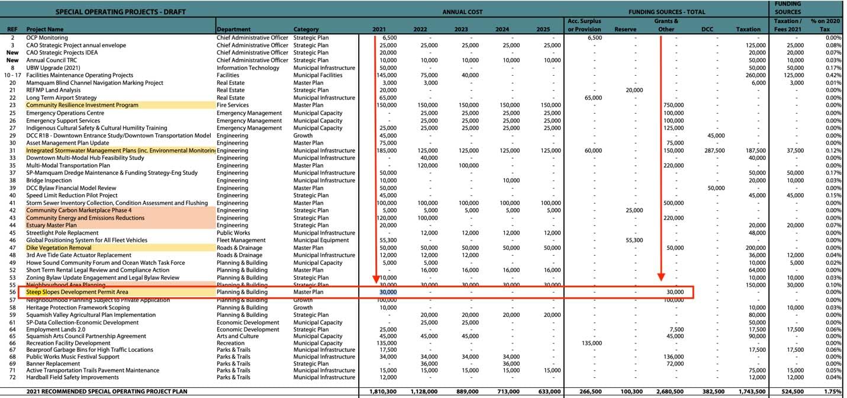Screen dimensions: 847x398
Task: Select "3rd Ave Tide Gate Actuator Replacement" cell
Action: [79, 255]
